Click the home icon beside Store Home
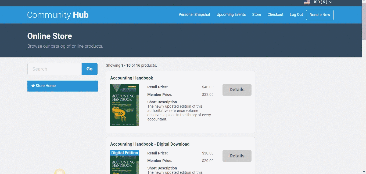The image size is (366, 174). (33, 86)
